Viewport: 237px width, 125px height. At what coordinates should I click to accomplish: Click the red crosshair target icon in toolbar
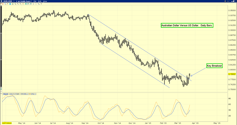click(x=3, y=4)
